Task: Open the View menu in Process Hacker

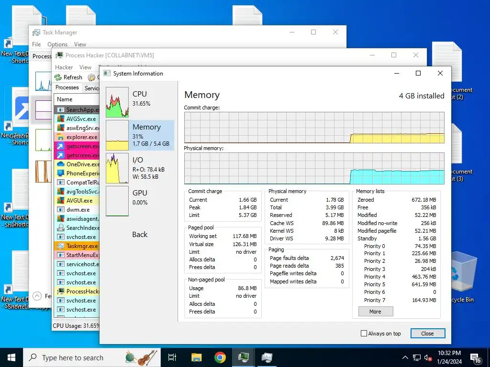Action: coord(85,67)
